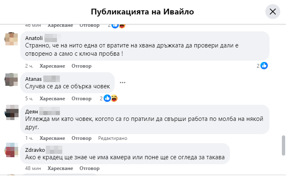Open Деян's profile avatar
This screenshot has height=177, width=286.
coord(10,112)
